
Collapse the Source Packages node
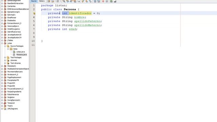click(5, 46)
